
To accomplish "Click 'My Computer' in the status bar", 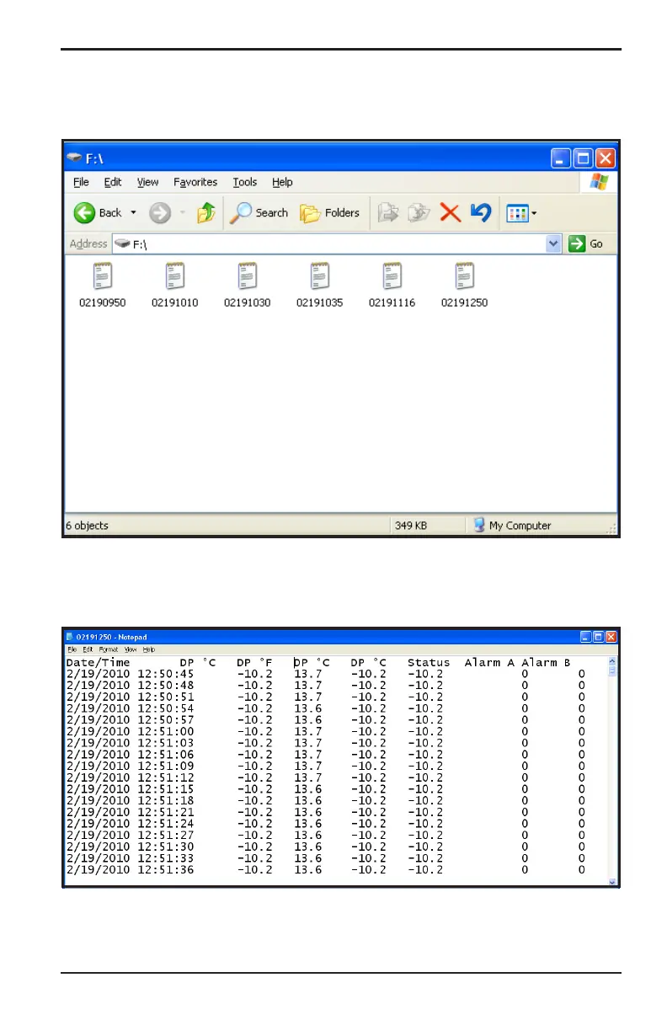I will pos(520,526).
